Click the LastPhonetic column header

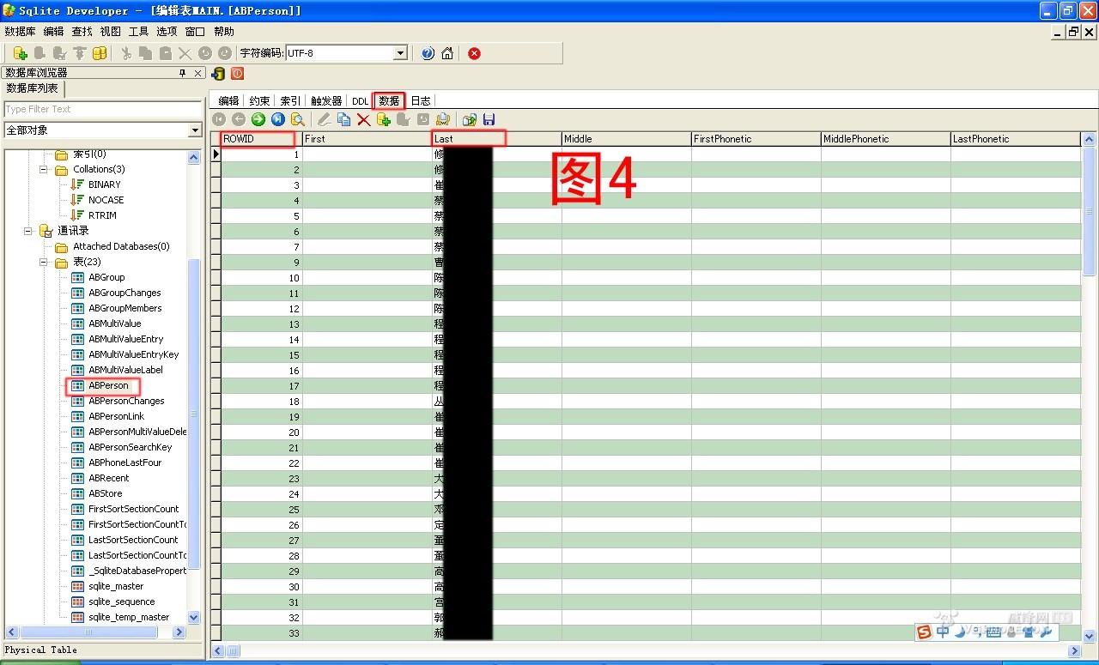click(x=1014, y=139)
